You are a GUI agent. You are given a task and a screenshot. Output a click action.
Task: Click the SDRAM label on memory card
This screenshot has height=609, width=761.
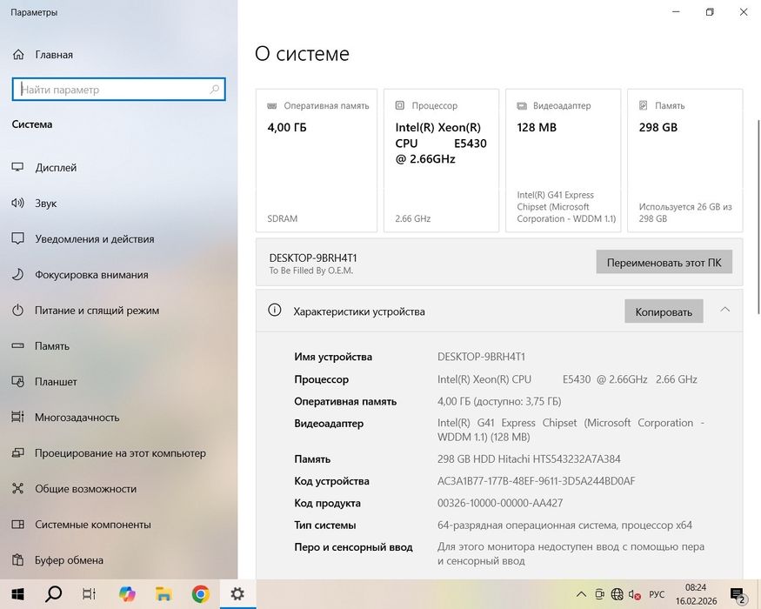(x=282, y=218)
